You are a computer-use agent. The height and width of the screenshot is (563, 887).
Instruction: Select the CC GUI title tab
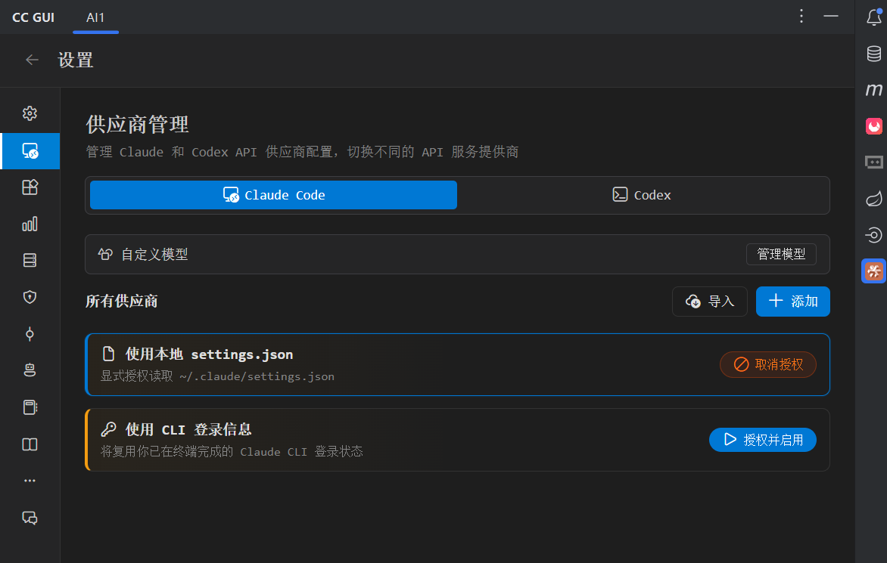click(x=33, y=17)
